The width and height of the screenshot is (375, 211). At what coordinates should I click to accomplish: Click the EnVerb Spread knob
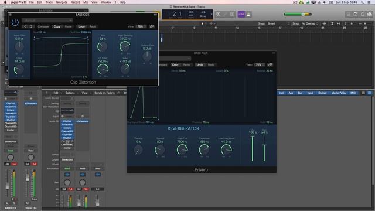[x=160, y=150]
